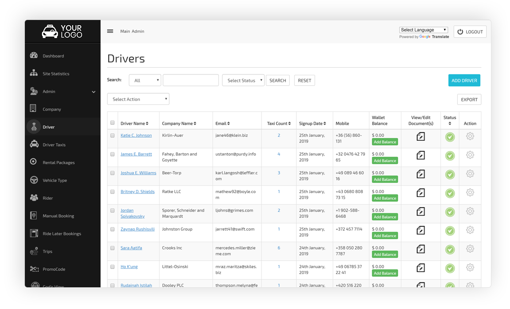The width and height of the screenshot is (510, 309).
Task: Select all drivers using header checkbox
Action: 113,123
